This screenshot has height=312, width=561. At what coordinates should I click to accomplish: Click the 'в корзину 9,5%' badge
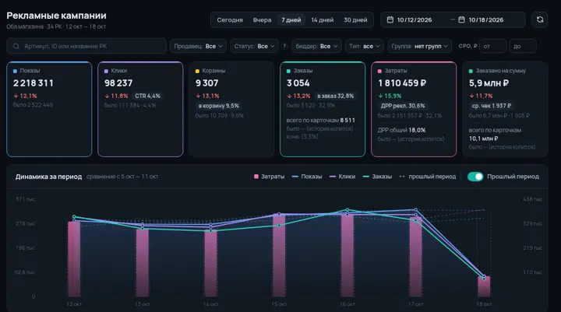pyautogui.click(x=219, y=106)
